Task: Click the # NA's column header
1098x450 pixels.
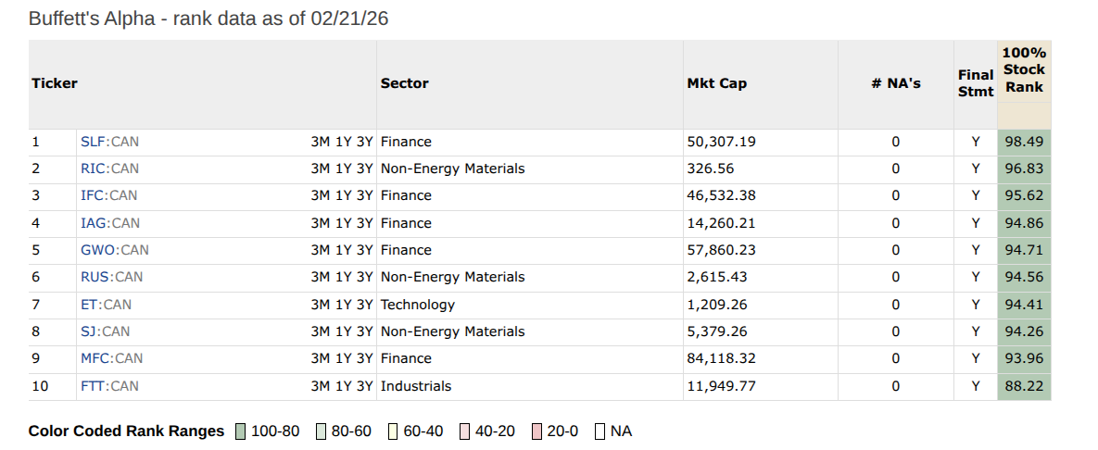Action: [895, 83]
